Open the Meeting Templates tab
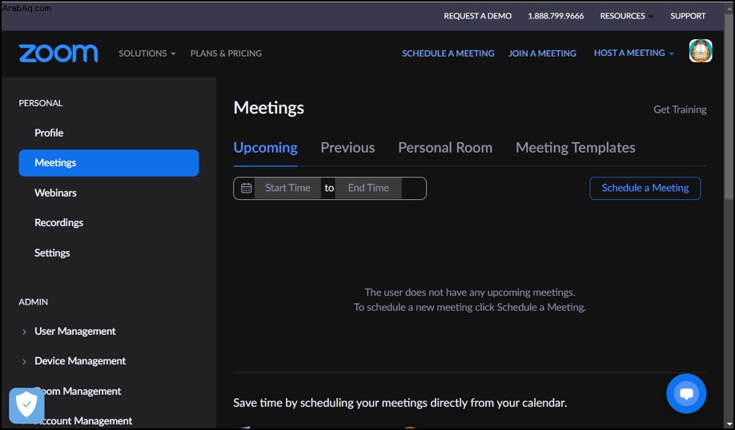Screen dimensions: 735x430 575,148
